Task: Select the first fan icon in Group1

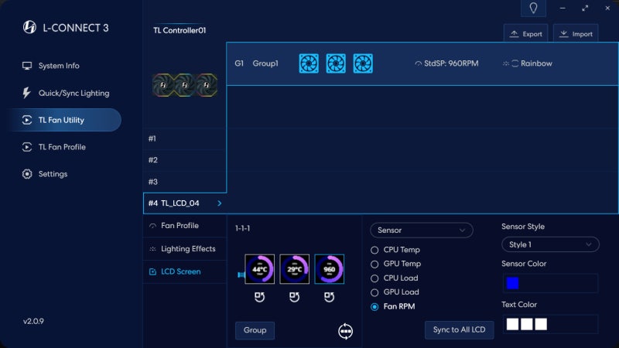Action: (x=309, y=63)
